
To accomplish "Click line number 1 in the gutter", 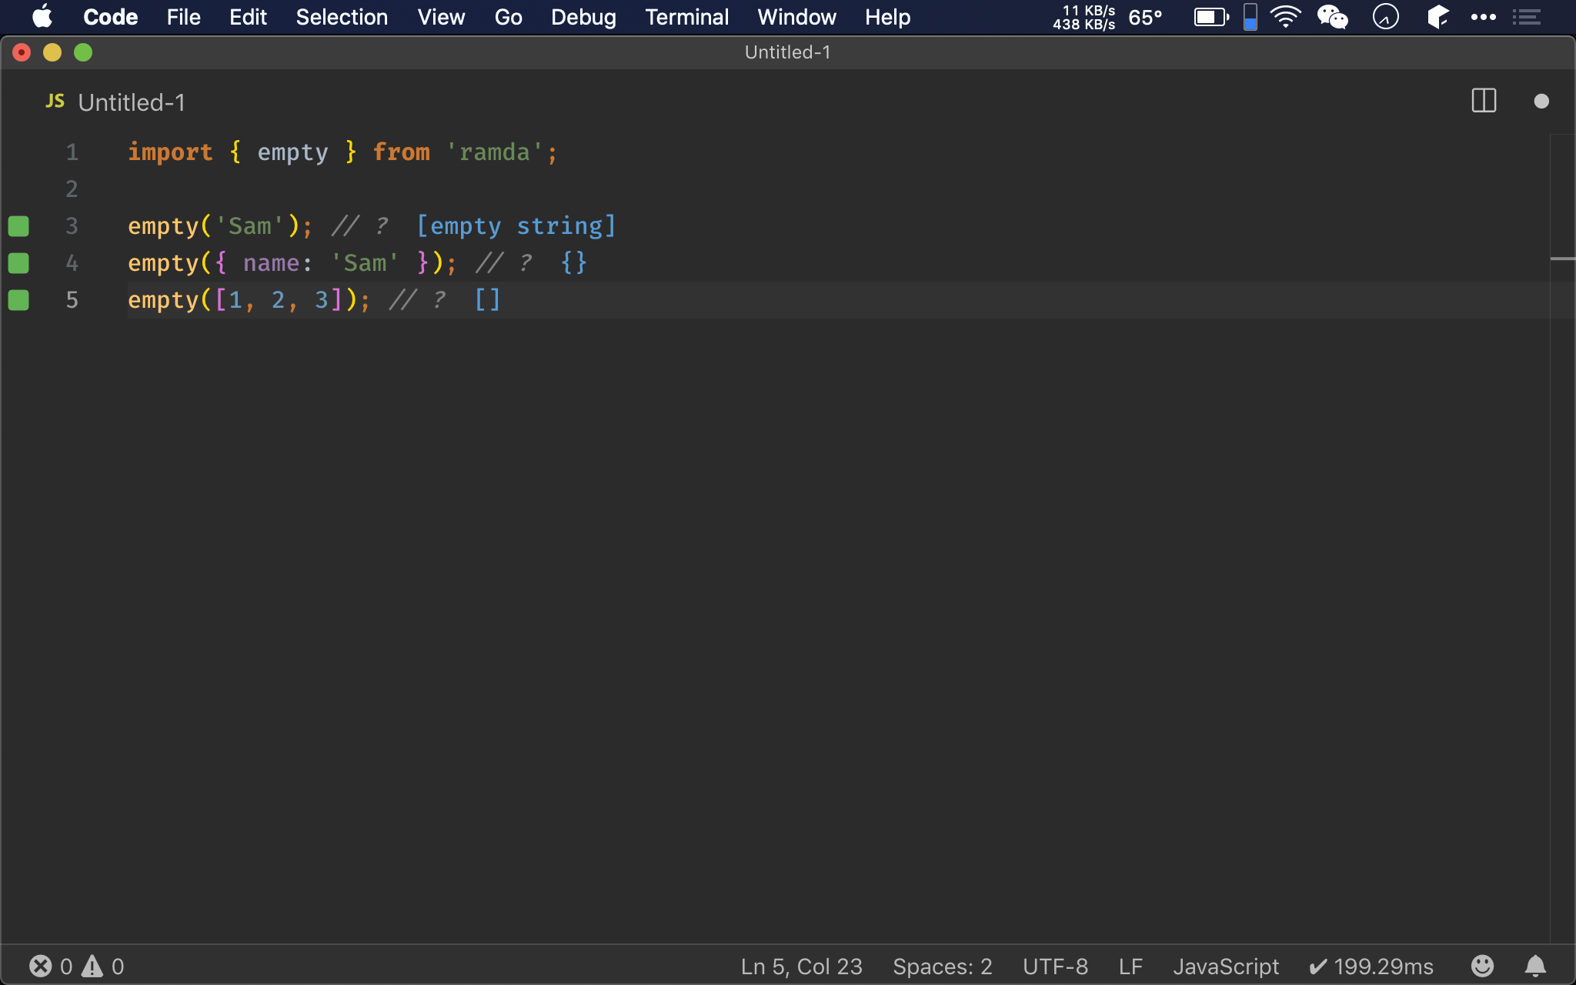I will pos(72,152).
